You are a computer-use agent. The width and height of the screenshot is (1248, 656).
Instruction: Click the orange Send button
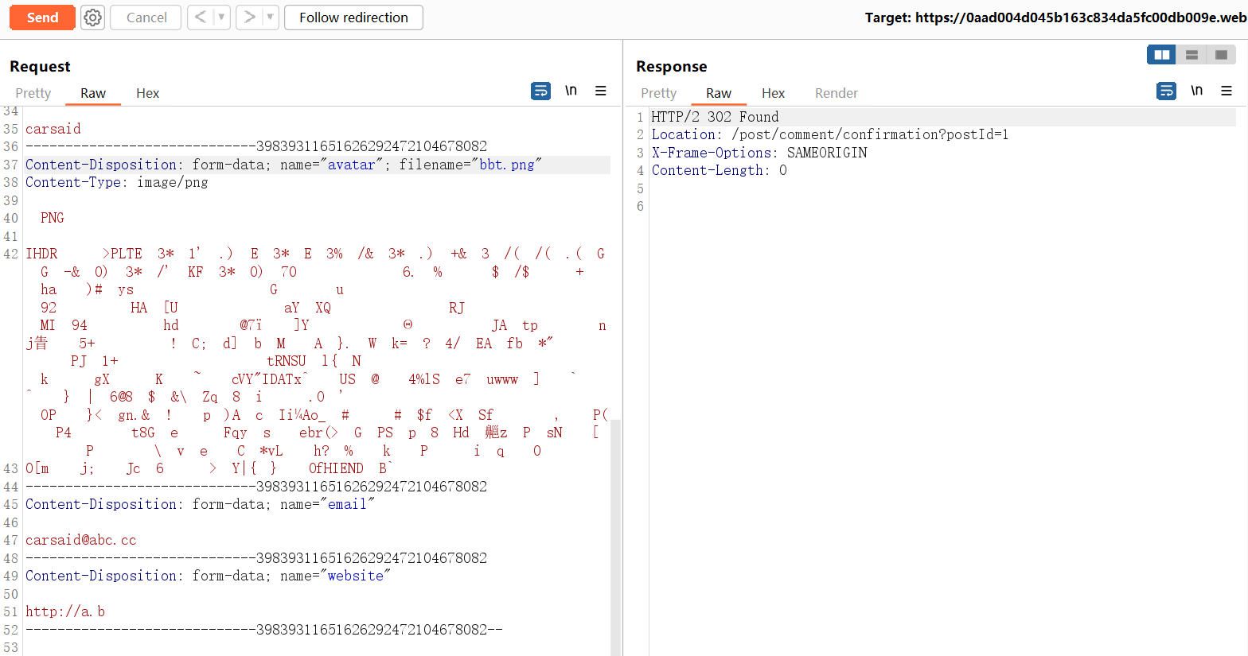click(x=42, y=17)
